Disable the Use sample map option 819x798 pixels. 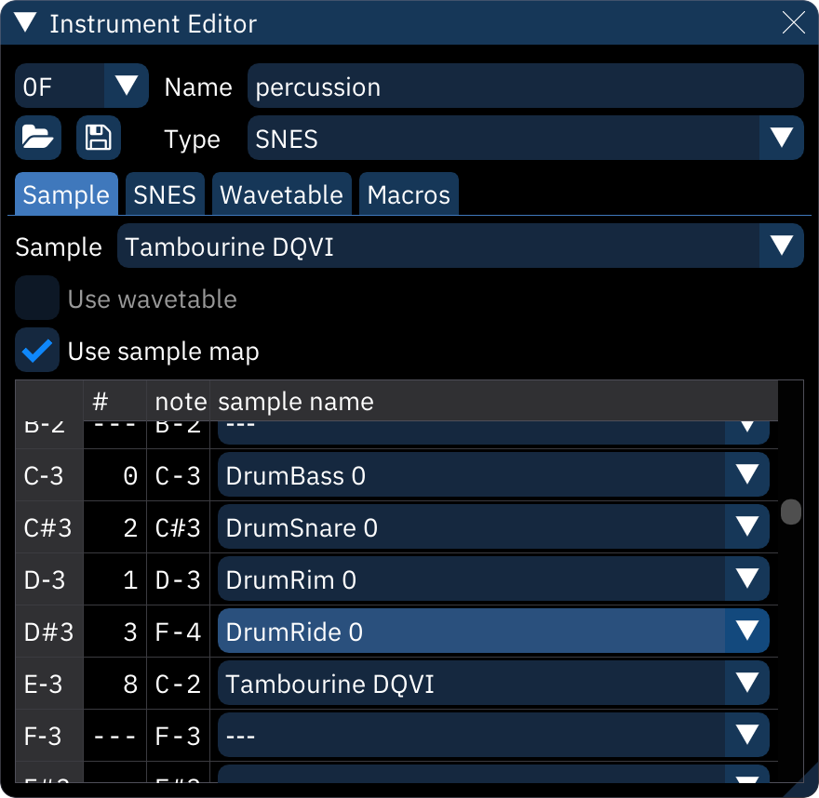click(x=37, y=351)
